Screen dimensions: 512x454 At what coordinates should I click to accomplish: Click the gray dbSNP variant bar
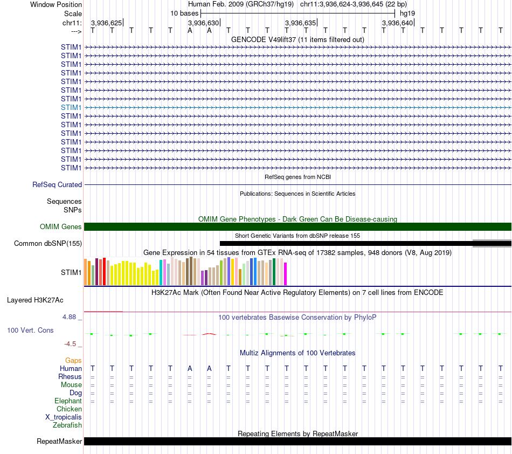coord(492,243)
